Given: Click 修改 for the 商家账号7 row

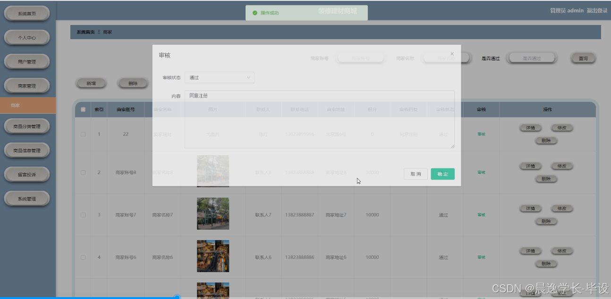Looking at the screenshot, I should tap(562, 208).
